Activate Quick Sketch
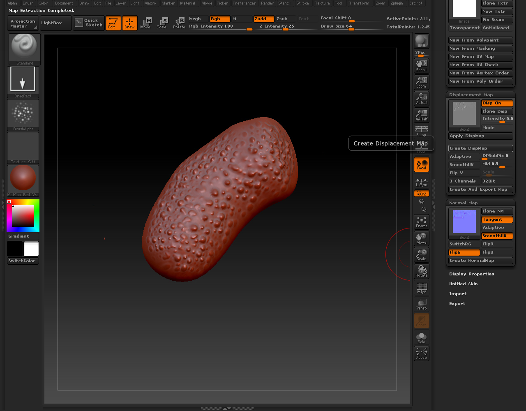 (89, 23)
